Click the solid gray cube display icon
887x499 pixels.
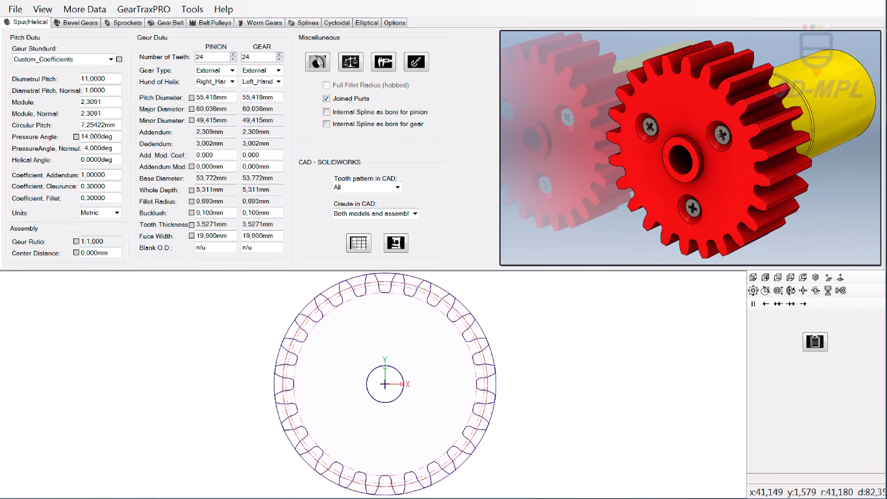click(x=816, y=277)
